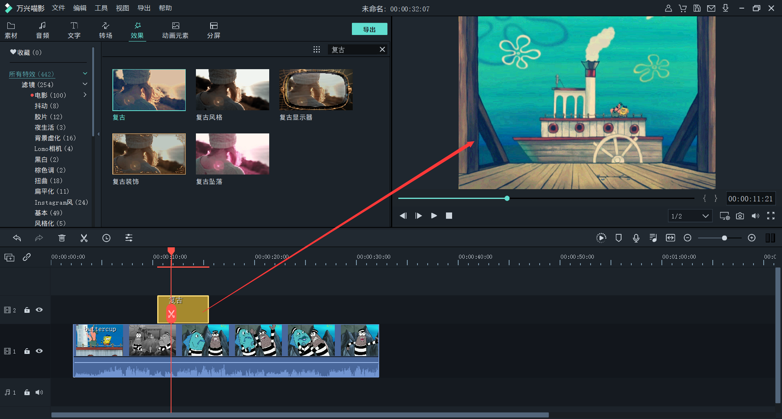Mute audio track 1
The height and width of the screenshot is (419, 782).
point(39,392)
